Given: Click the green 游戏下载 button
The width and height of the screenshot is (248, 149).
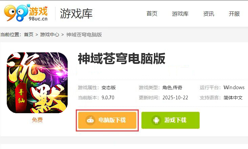Looking at the screenshot, I should click(x=171, y=120).
